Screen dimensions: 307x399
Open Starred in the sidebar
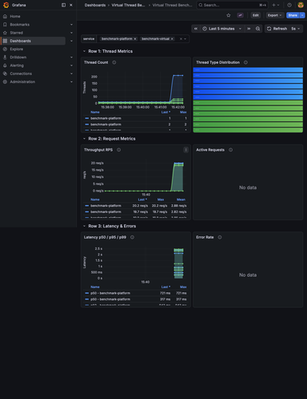click(17, 33)
